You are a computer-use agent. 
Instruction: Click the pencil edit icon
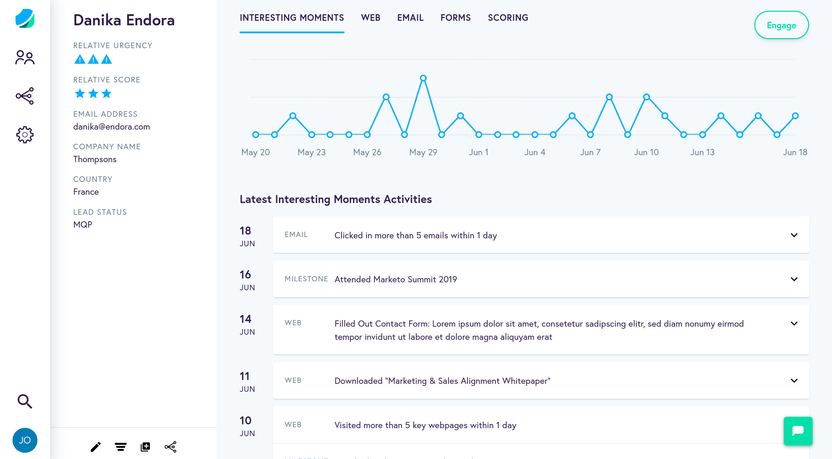point(96,447)
